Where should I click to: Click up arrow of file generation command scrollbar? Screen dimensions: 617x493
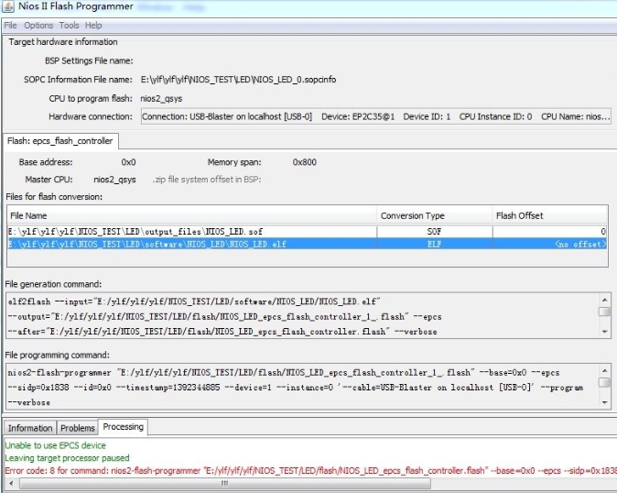(605, 300)
